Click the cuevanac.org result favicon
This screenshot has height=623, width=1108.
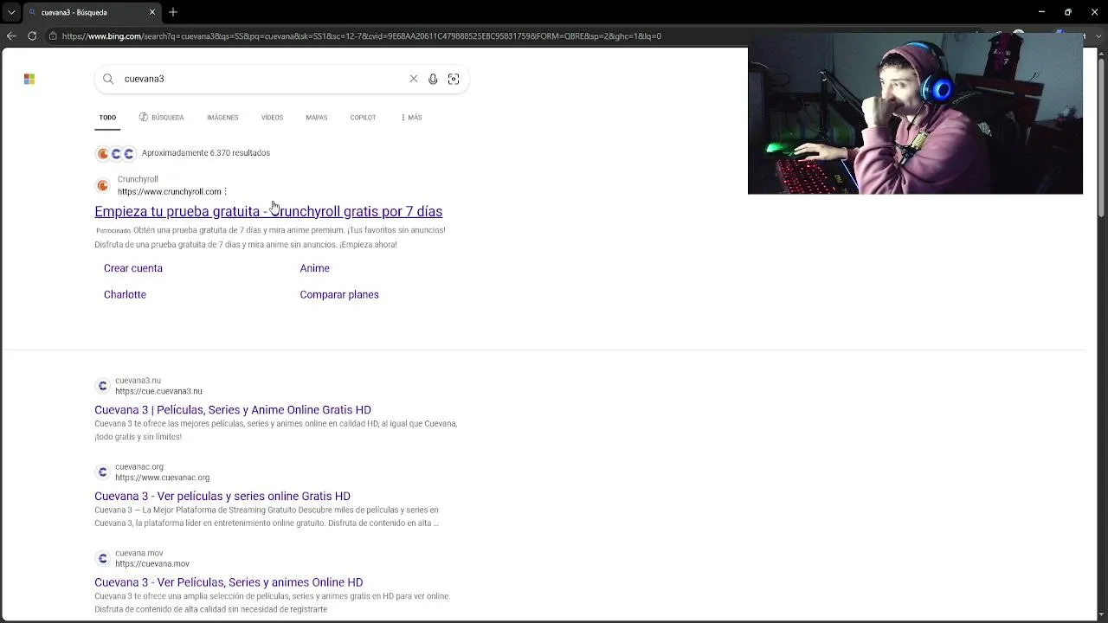click(102, 472)
